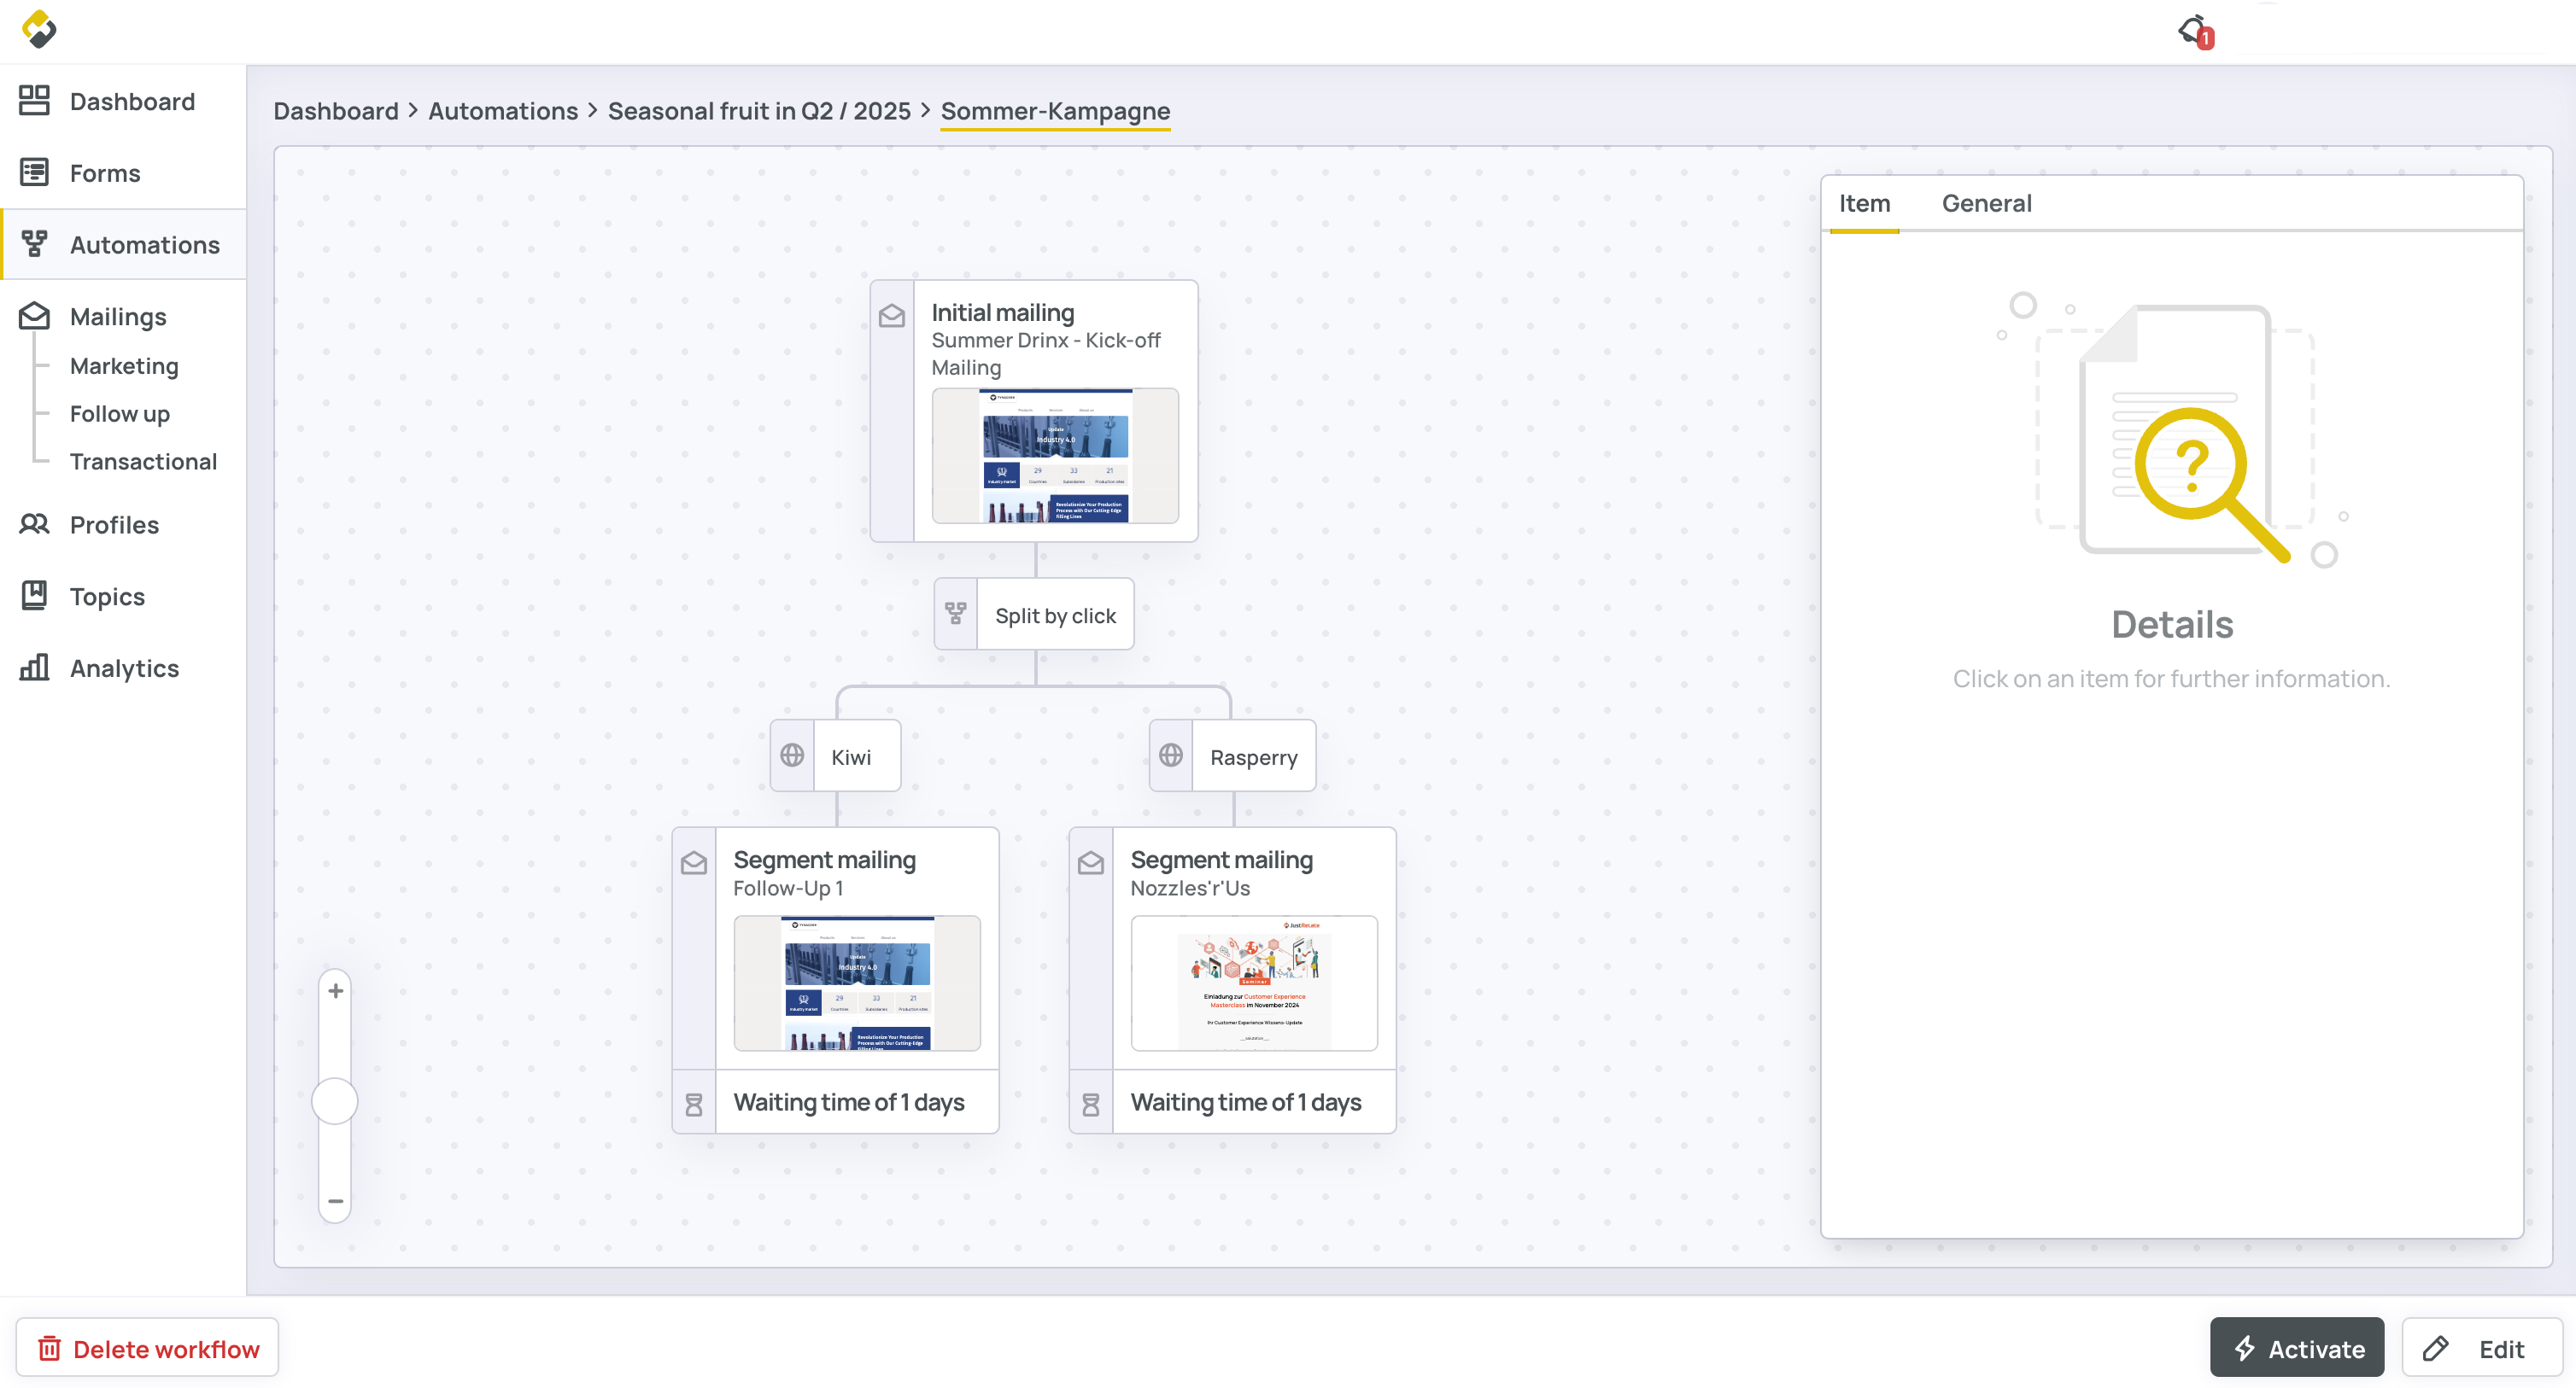Click the app logo in top-left corner
This screenshot has width=2576, height=1388.
[39, 29]
